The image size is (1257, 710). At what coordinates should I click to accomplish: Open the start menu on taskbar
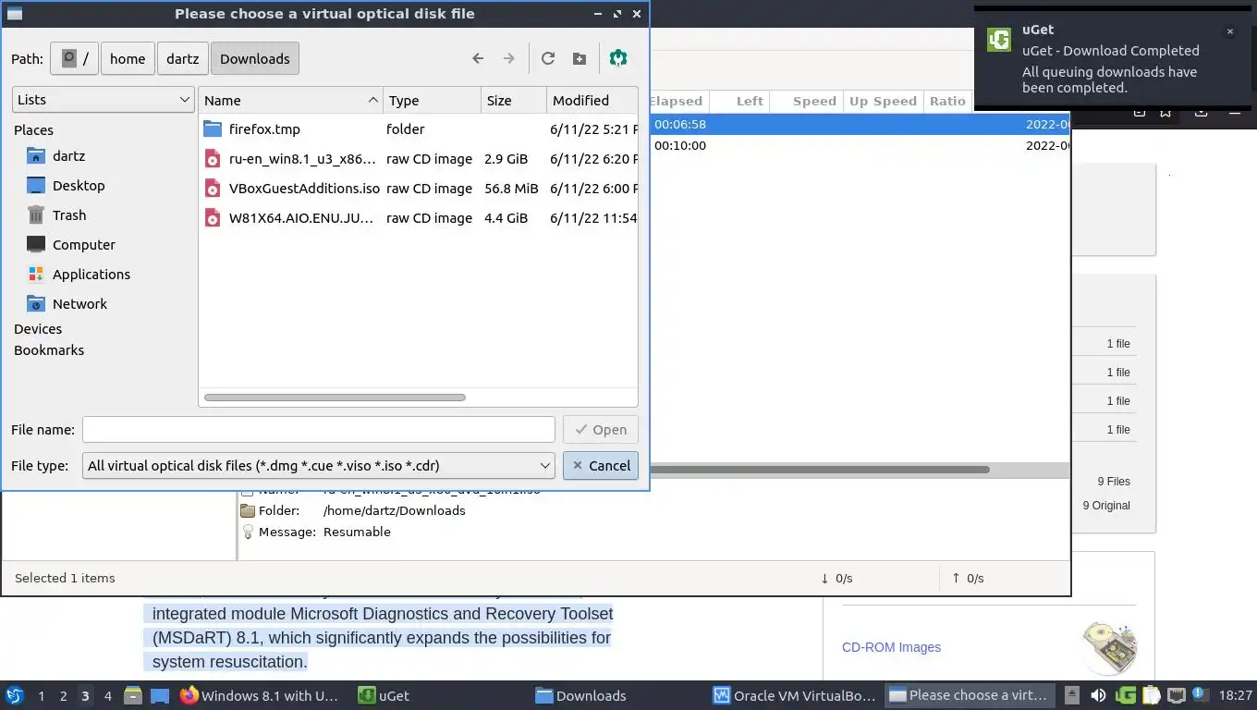click(x=15, y=695)
